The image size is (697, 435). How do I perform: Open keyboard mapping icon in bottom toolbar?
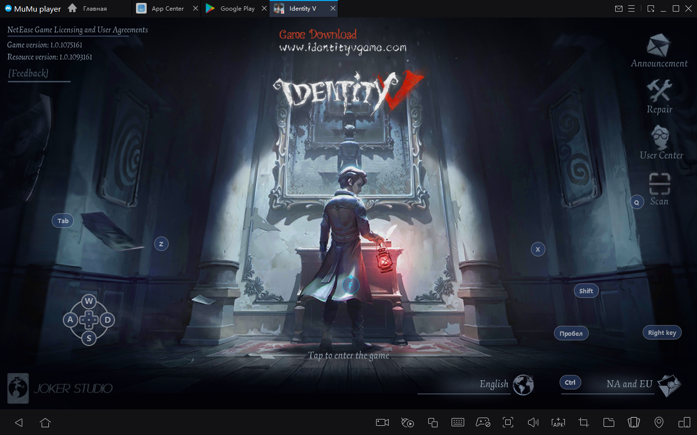coord(457,422)
